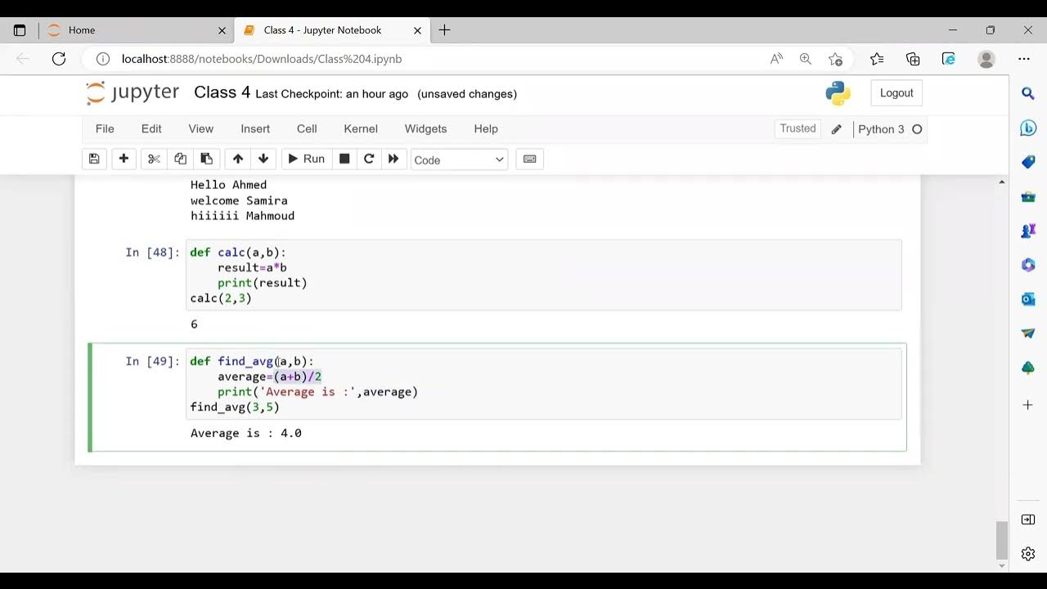This screenshot has height=589, width=1047.
Task: Click the Jupyter logo
Action: [x=133, y=93]
